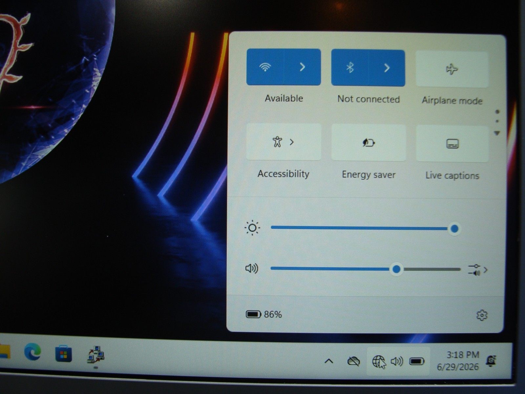The height and width of the screenshot is (394, 525).
Task: Click the taskbar battery tray icon
Action: (x=417, y=361)
